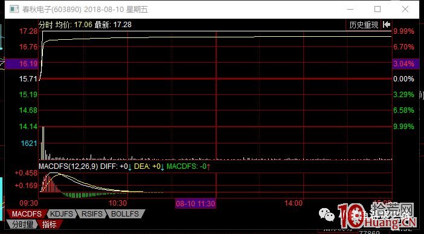Select the BOLLFS indicator tab
Screen dimensions: 424x234
tap(125, 214)
